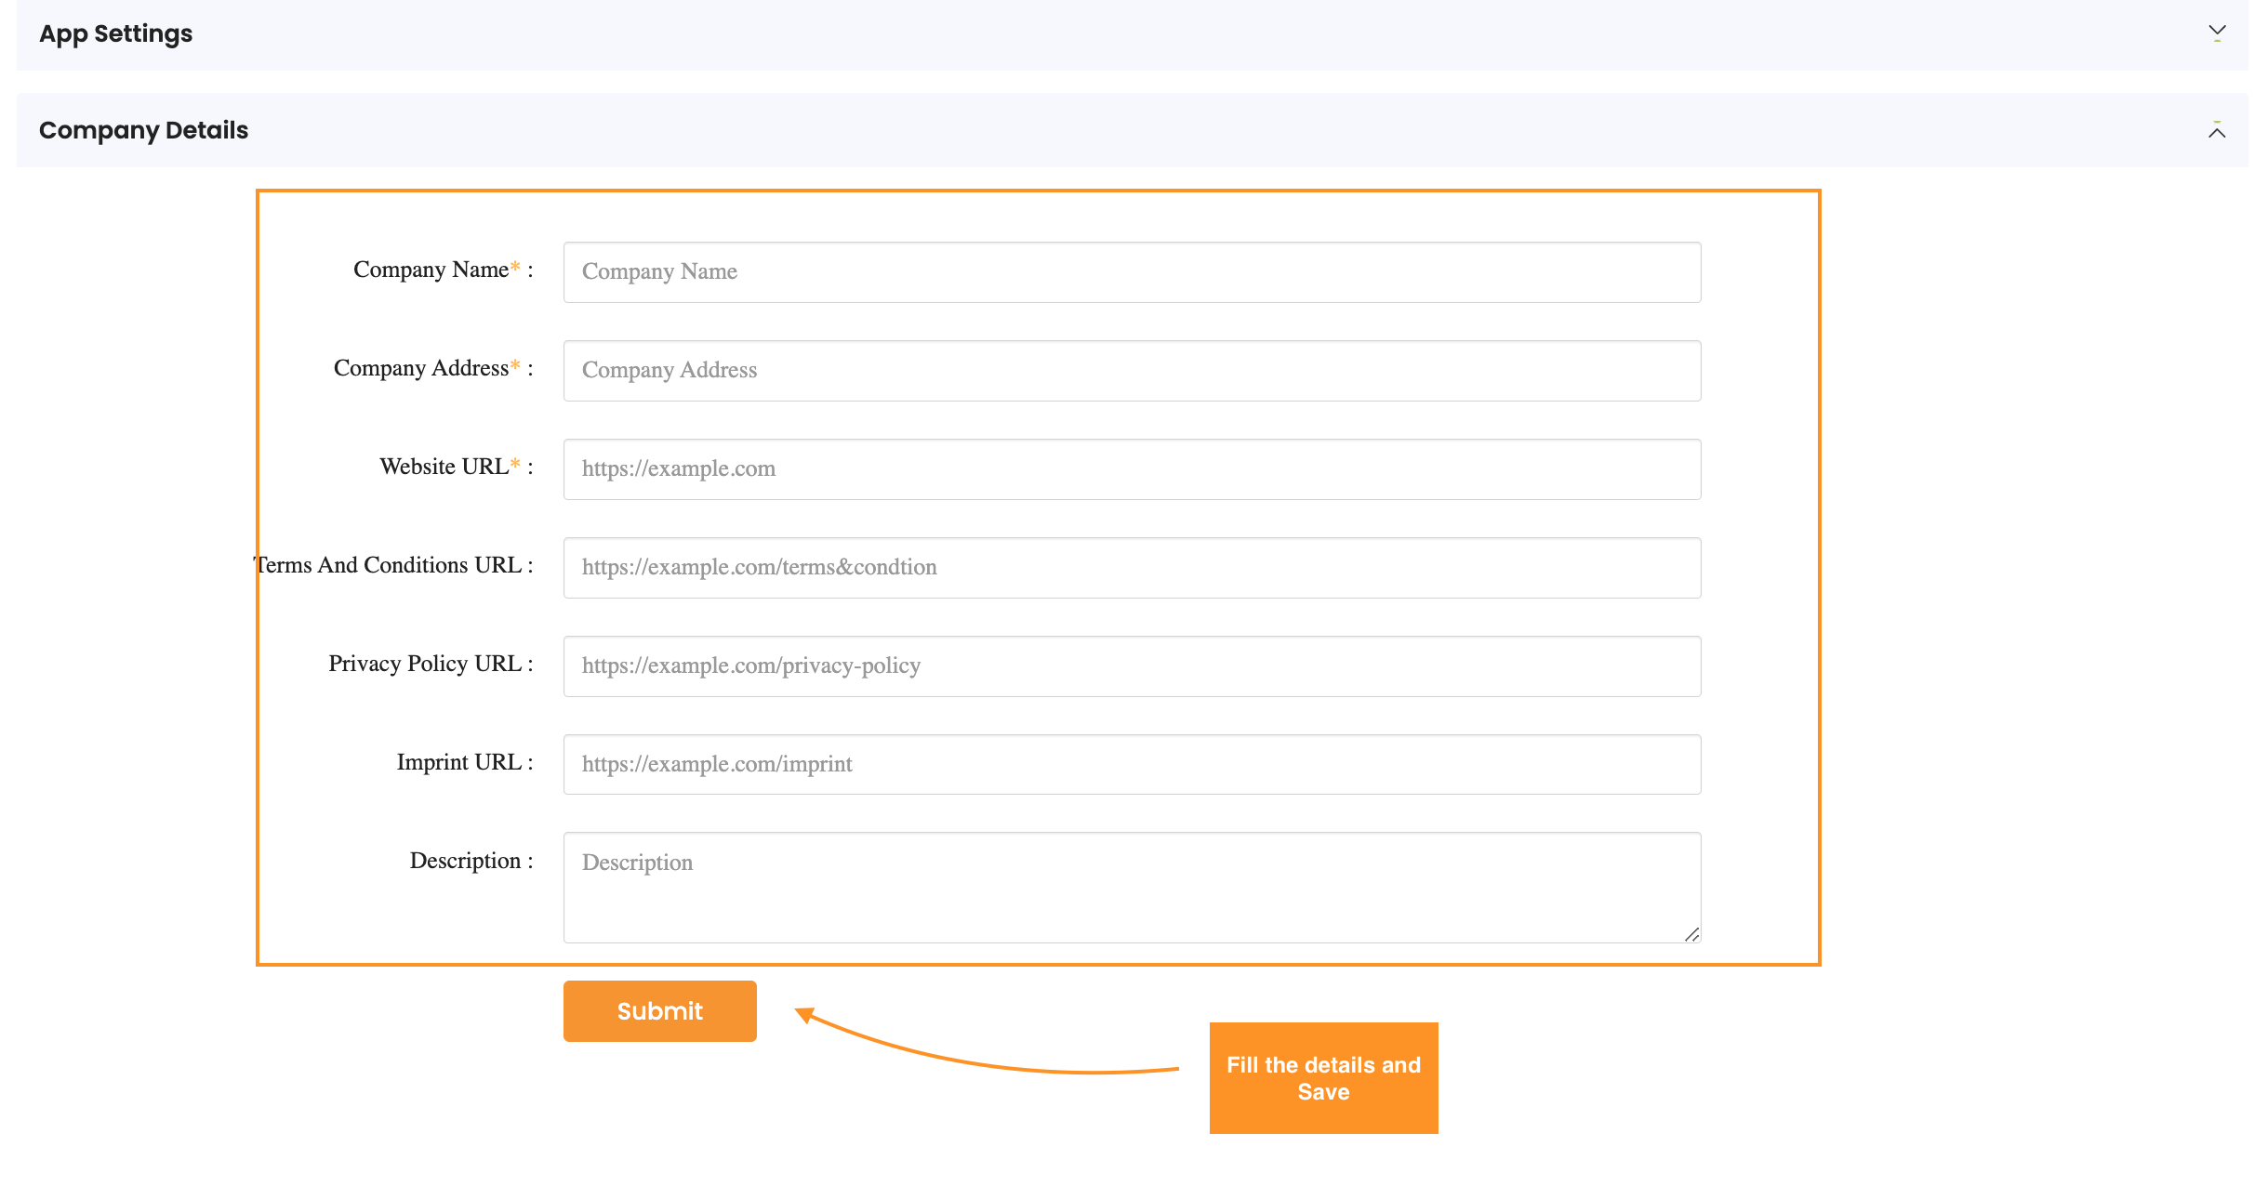Click the Imprint URL label
Viewport: 2254px width, 1199px height.
[x=459, y=762]
